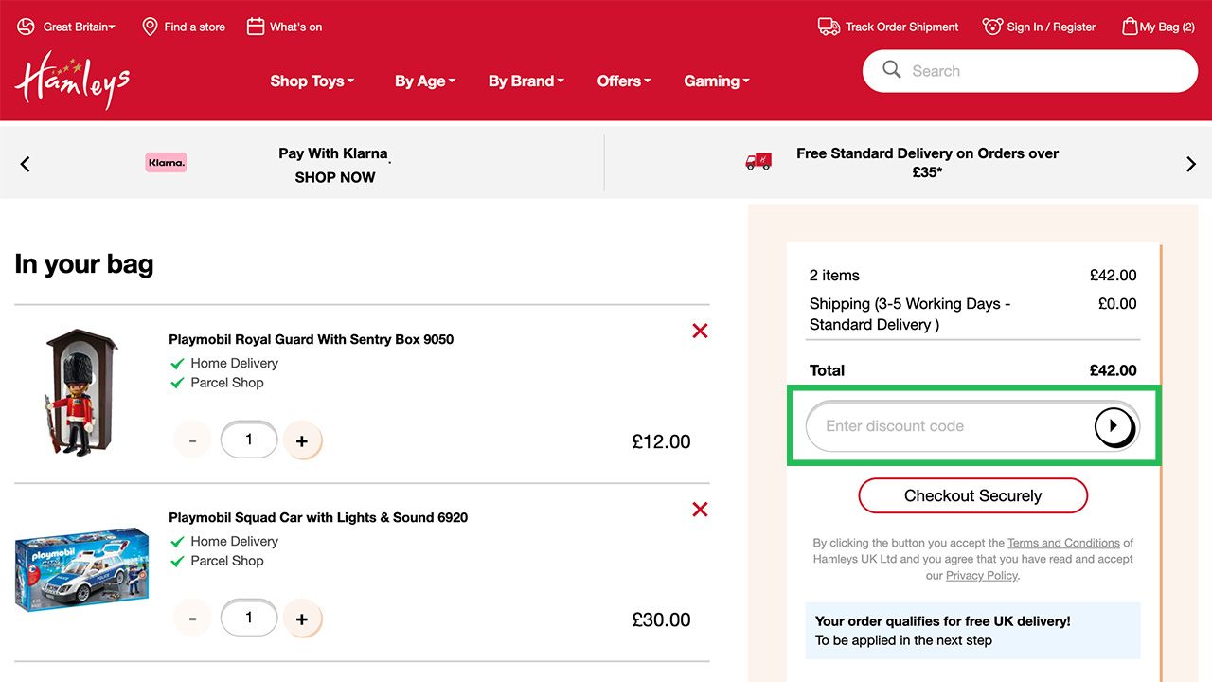1212x682 pixels.
Task: Open Track Order Shipment link
Action: pos(902,27)
